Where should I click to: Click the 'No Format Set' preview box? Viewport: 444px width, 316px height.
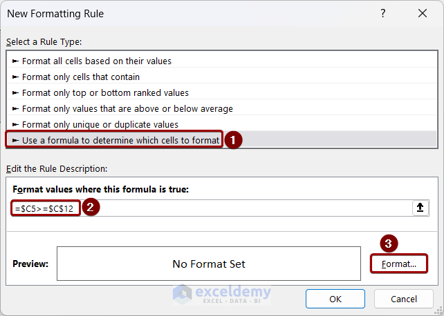[209, 264]
